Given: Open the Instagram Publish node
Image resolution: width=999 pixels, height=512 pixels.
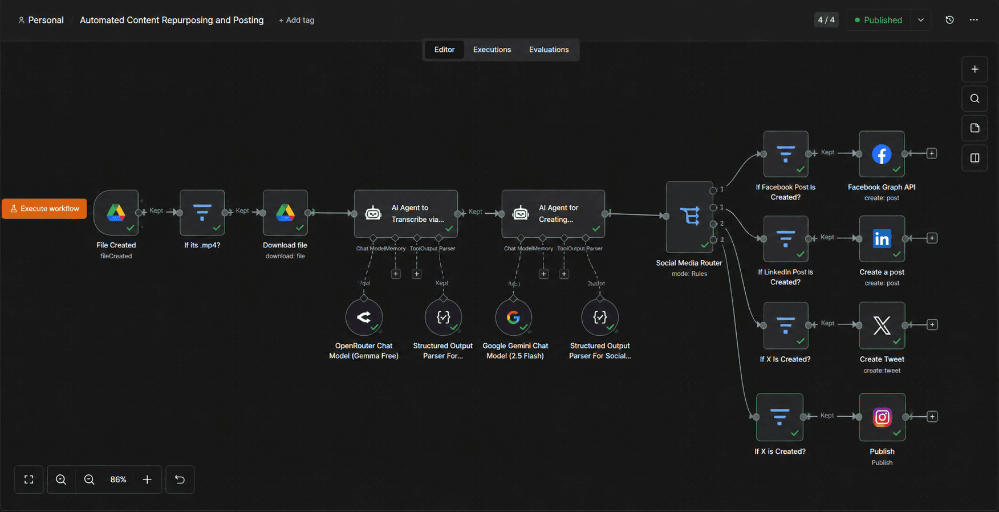Looking at the screenshot, I should pyautogui.click(x=882, y=417).
